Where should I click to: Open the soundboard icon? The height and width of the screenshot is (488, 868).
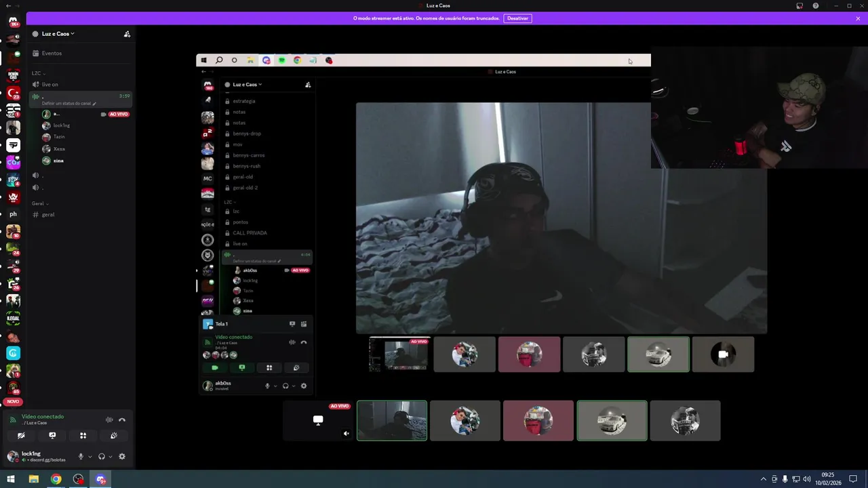tap(114, 436)
